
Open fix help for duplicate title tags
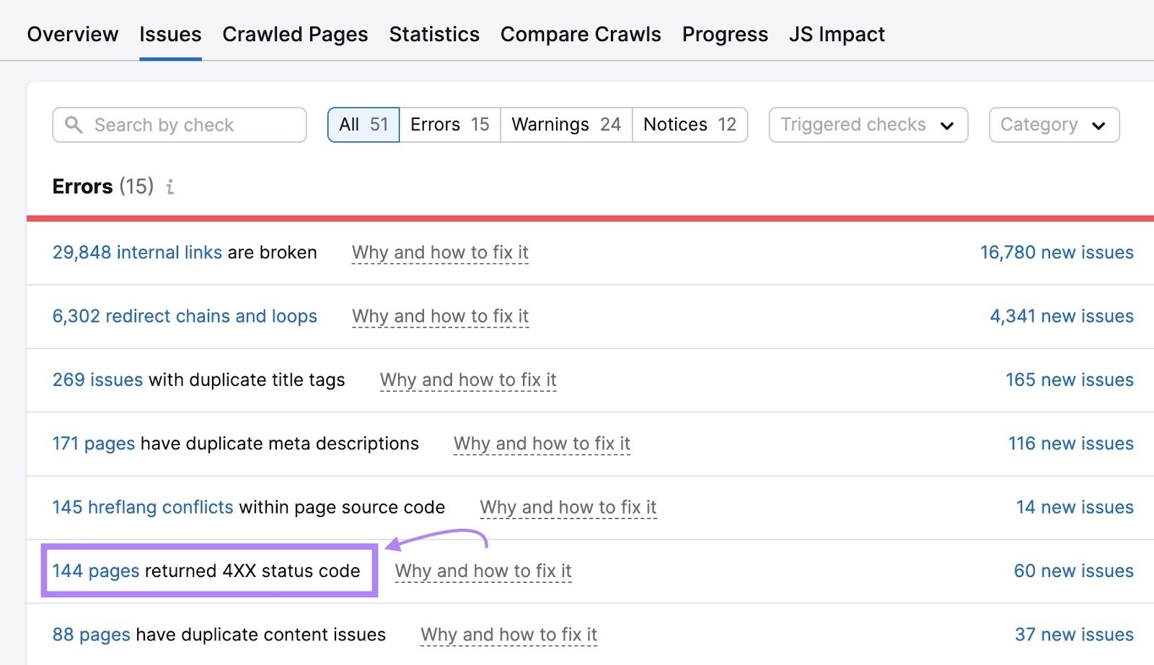point(468,380)
